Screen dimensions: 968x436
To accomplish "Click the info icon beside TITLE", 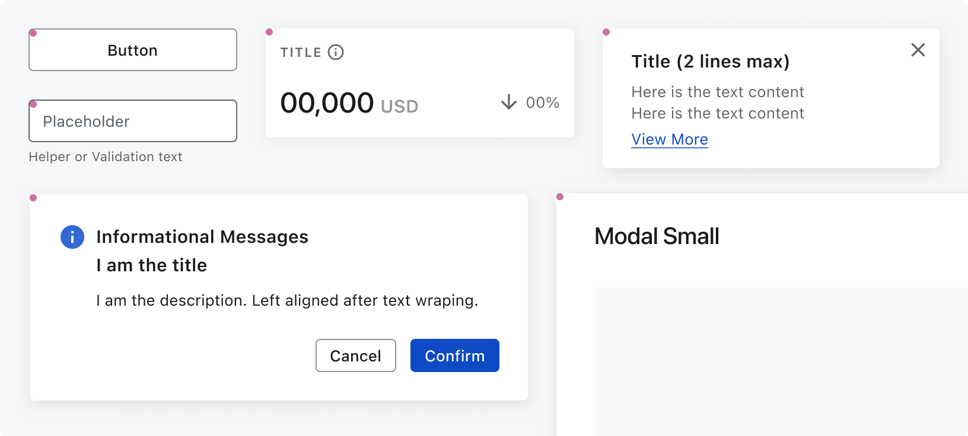I will (336, 52).
